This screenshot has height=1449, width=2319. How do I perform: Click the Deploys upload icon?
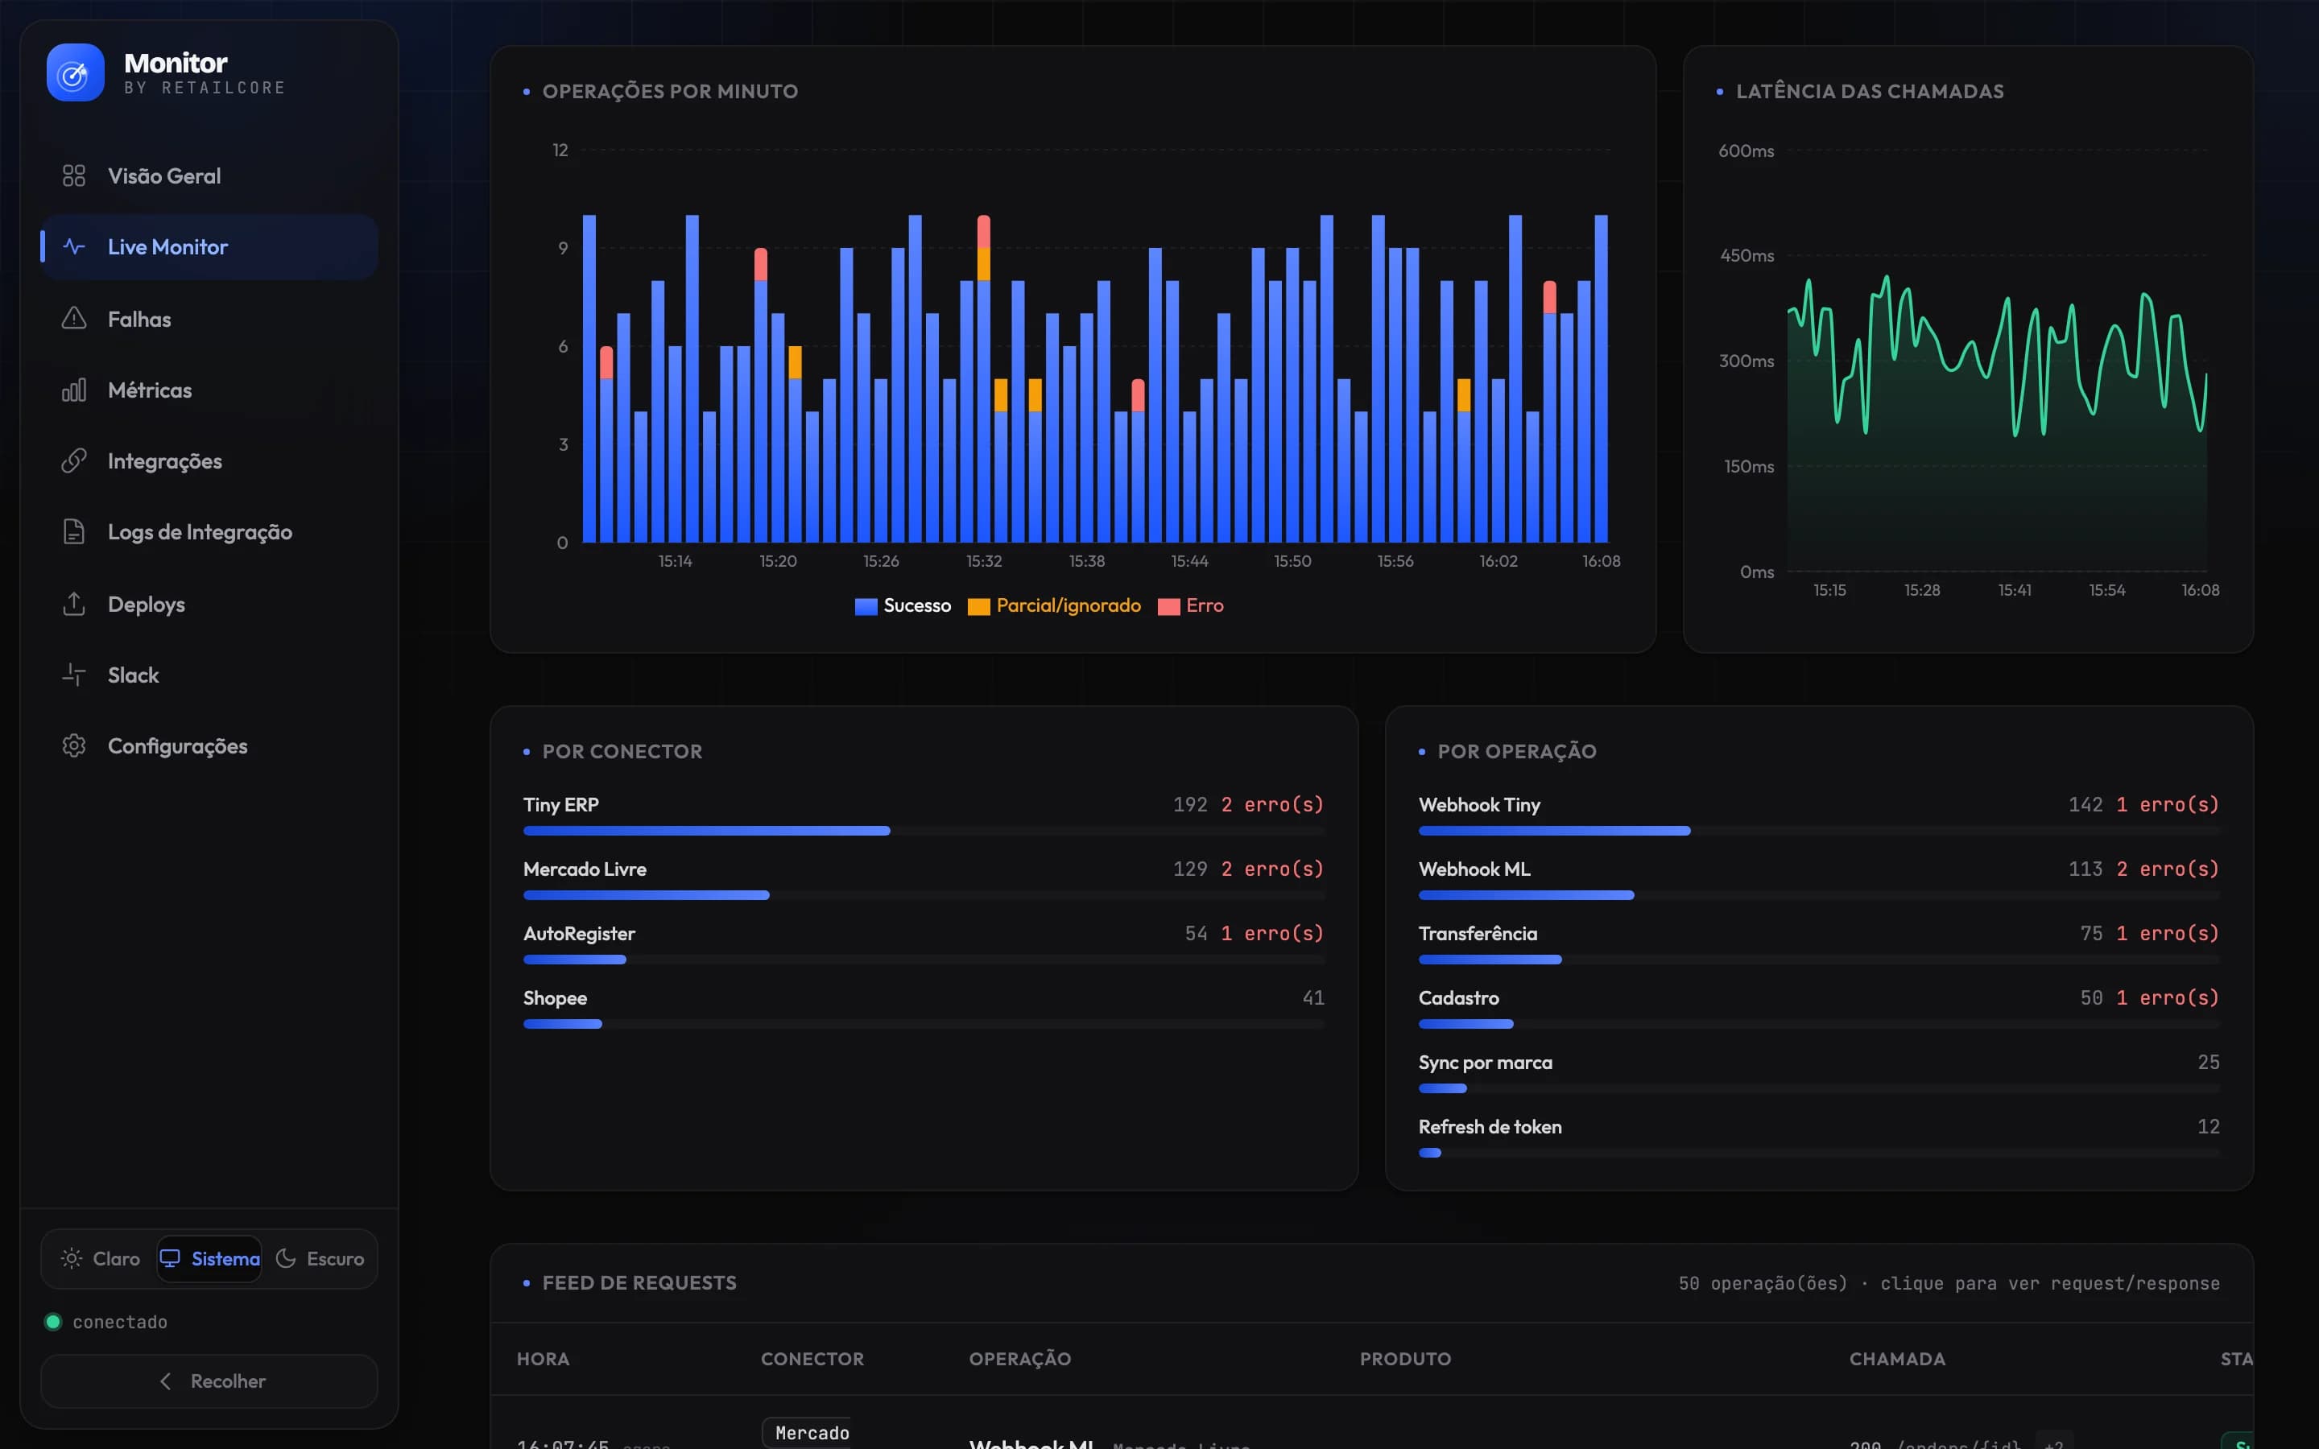tap(74, 604)
